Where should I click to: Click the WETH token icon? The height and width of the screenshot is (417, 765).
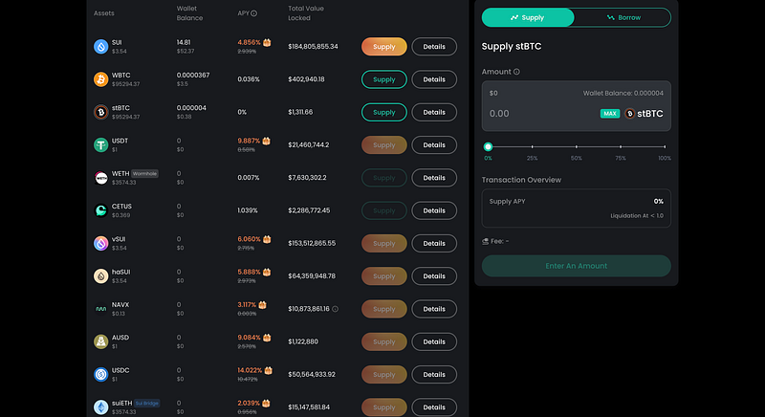(x=101, y=178)
